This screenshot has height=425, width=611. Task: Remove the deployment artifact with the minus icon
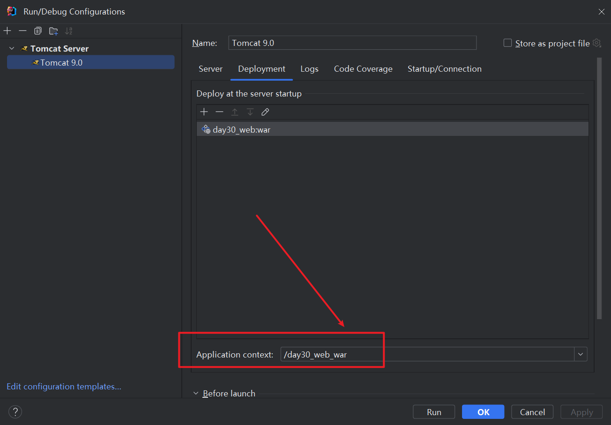[x=219, y=112]
